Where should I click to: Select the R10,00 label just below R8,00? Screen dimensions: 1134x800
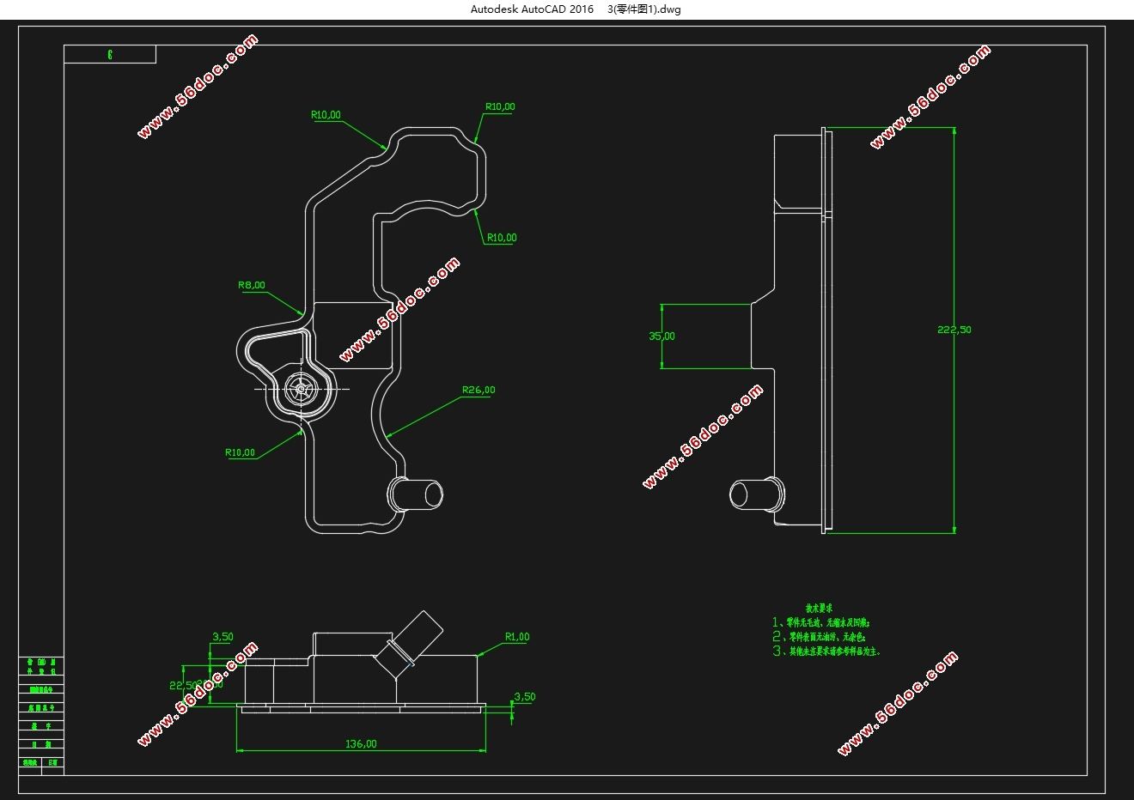click(240, 452)
